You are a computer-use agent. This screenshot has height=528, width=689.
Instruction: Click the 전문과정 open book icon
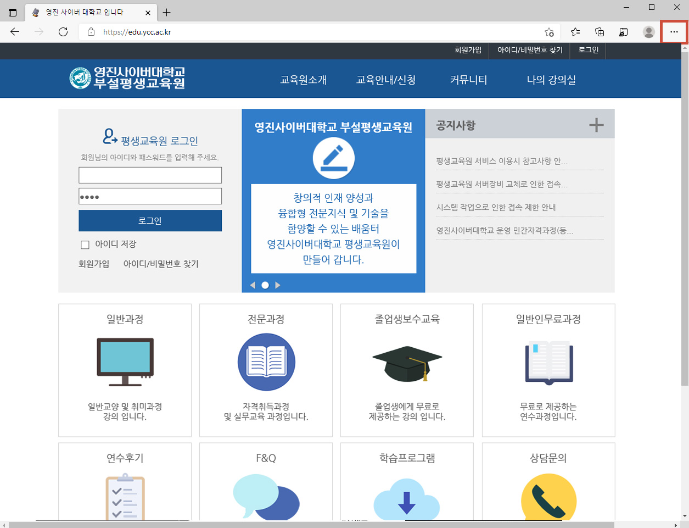coord(266,362)
